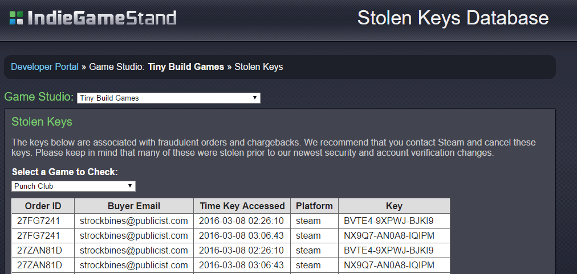Viewport: 577px width, 274px height.
Task: Click the Game Studio dropdown arrow
Action: (x=255, y=98)
